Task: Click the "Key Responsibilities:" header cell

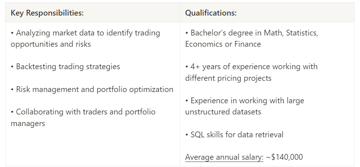Action: pyautogui.click(x=47, y=13)
